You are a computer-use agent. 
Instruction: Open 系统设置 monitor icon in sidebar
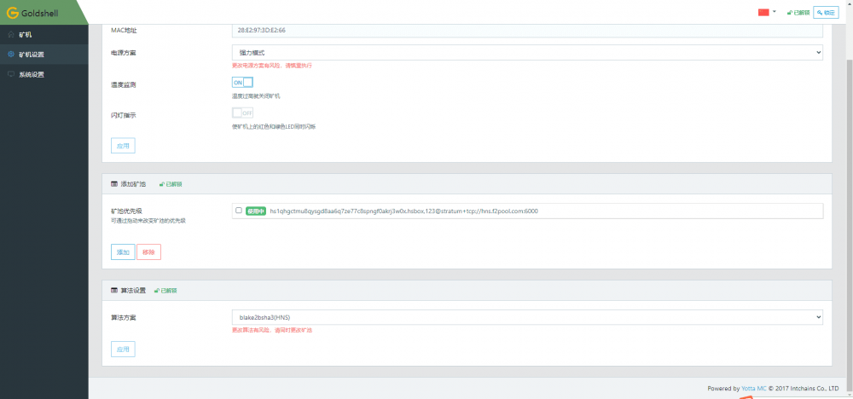point(11,74)
